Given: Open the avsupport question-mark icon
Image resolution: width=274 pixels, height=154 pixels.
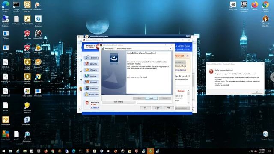Looking at the screenshot, I should tap(6, 121).
